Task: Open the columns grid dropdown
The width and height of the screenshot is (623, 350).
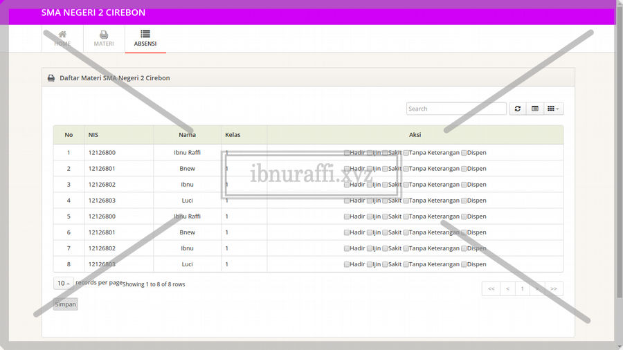Action: tap(553, 109)
